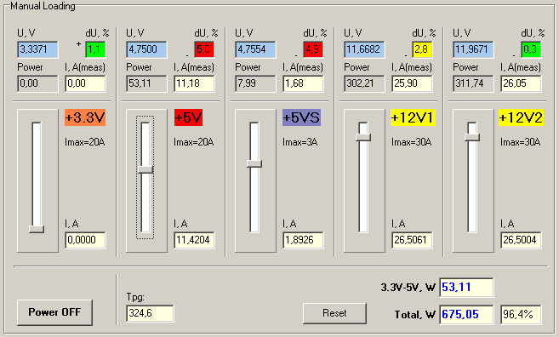Click the green dU value 0,3
559x337 pixels.
[531, 49]
